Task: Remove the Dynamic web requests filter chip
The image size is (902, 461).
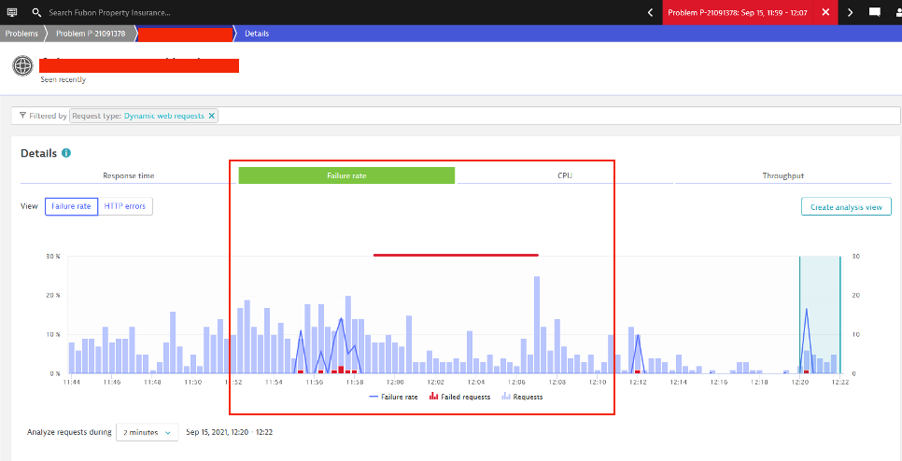Action: pos(212,116)
